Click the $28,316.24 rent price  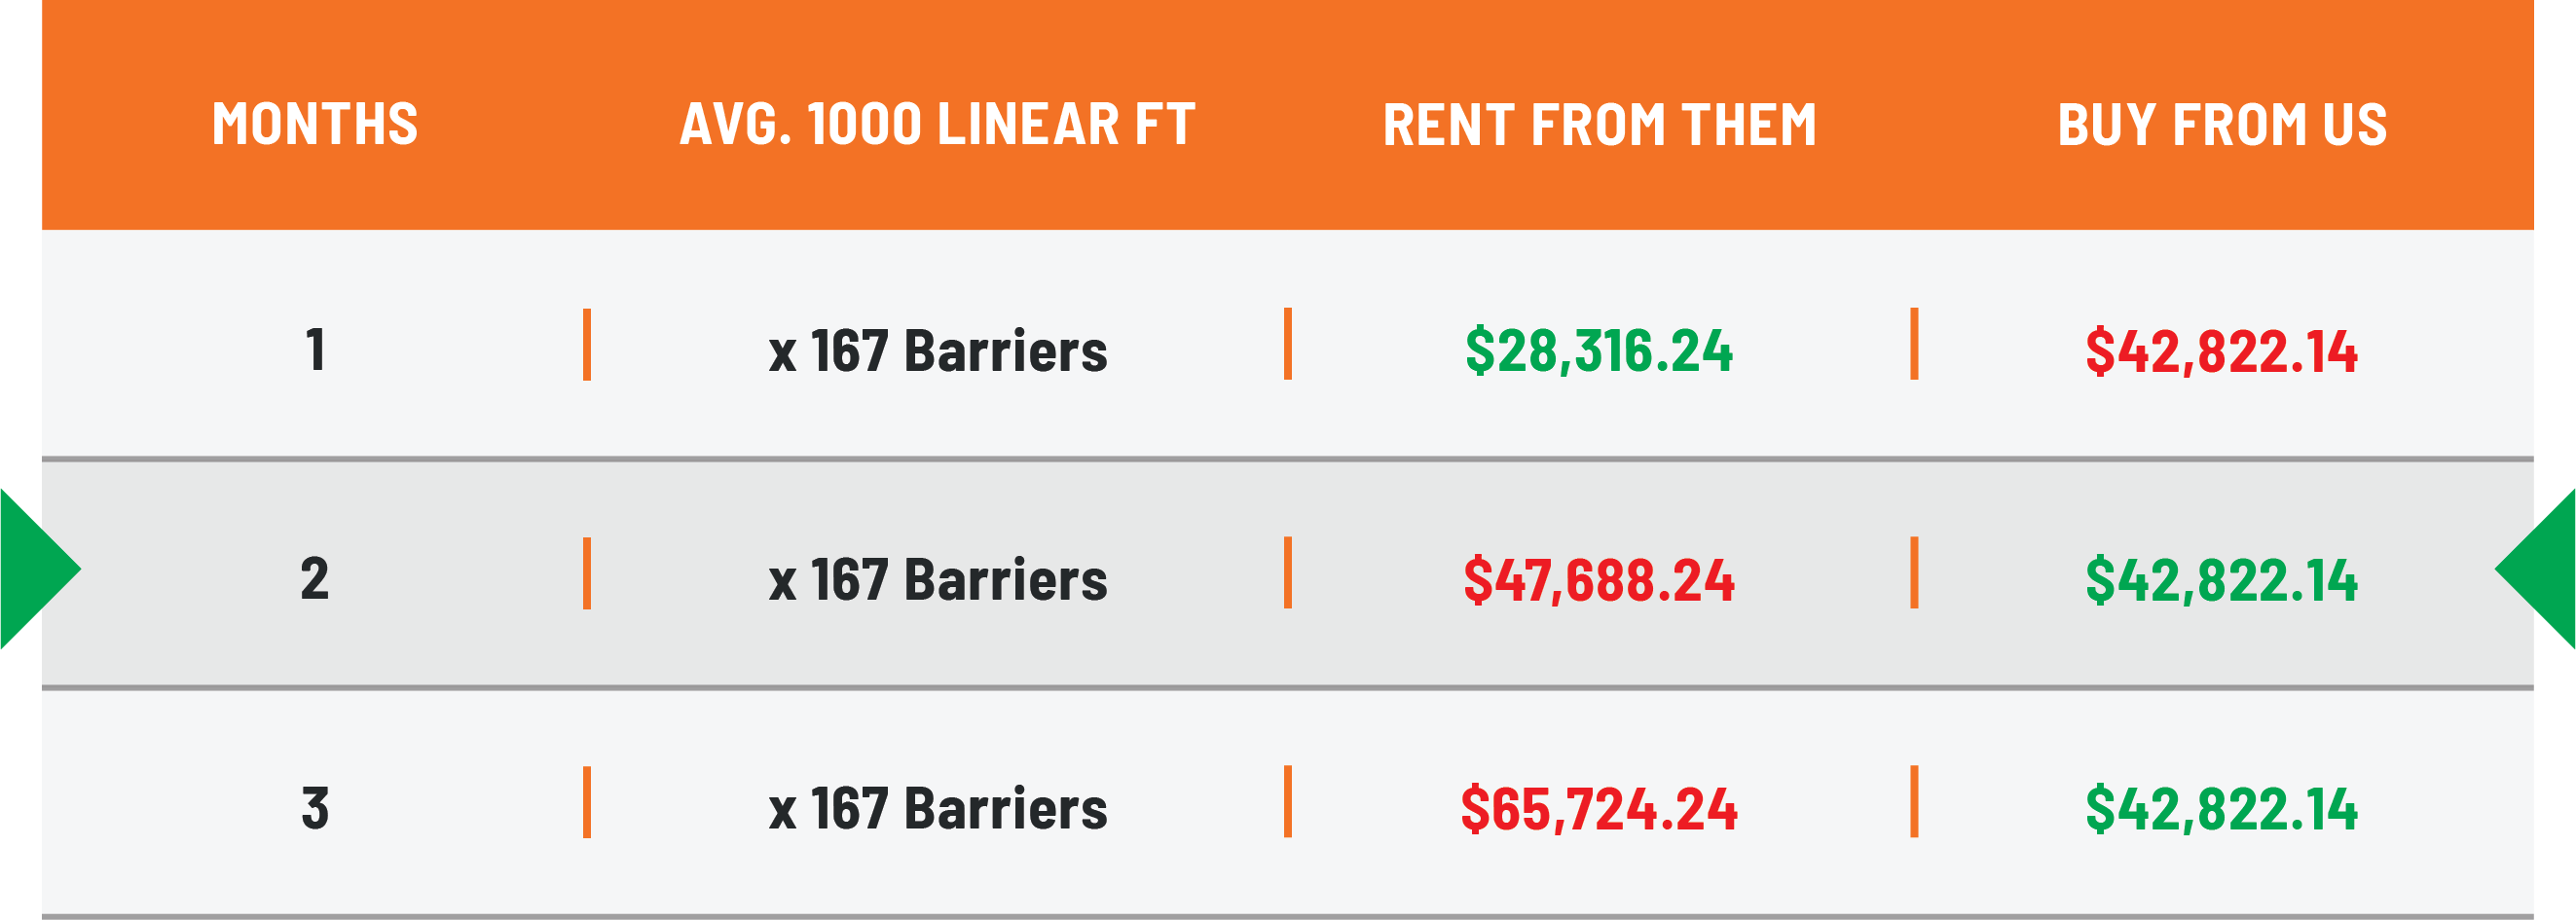tap(1599, 350)
